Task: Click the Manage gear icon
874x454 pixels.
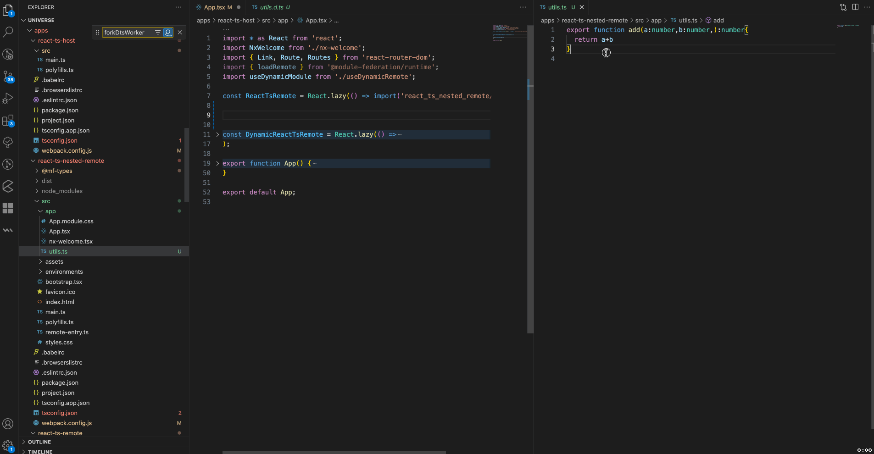Action: pos(8,445)
